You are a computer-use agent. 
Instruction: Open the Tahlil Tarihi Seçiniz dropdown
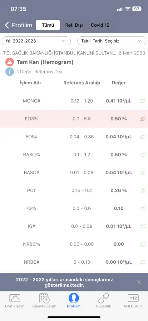(x=112, y=41)
